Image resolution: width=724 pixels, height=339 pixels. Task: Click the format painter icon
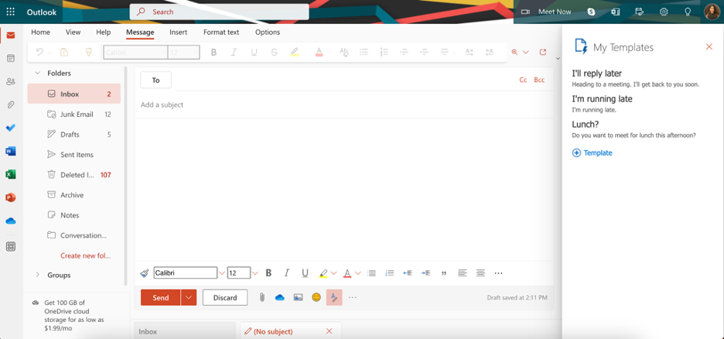click(145, 273)
